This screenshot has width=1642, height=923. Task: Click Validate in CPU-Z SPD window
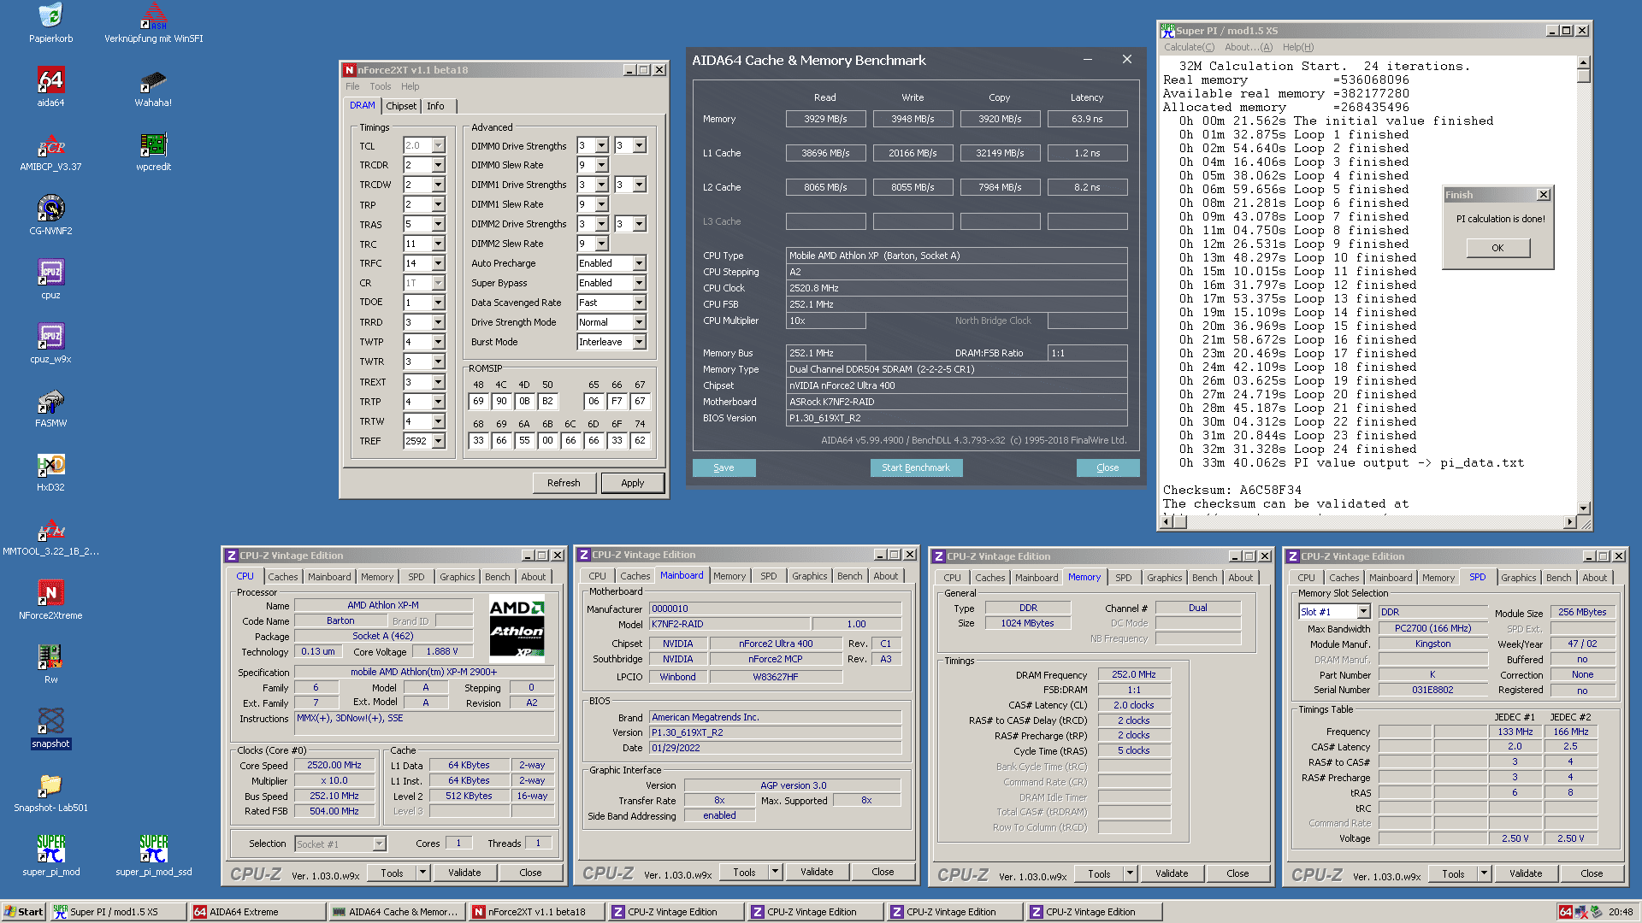click(x=1526, y=873)
